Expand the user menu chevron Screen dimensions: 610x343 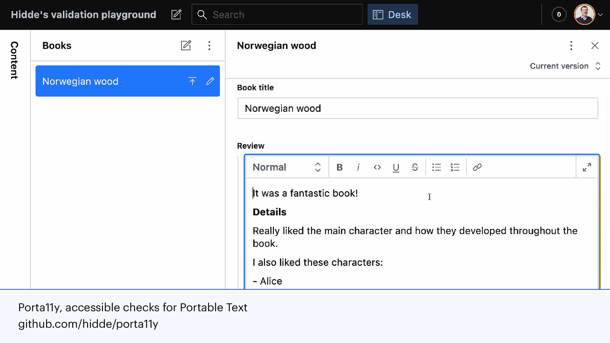pos(600,15)
